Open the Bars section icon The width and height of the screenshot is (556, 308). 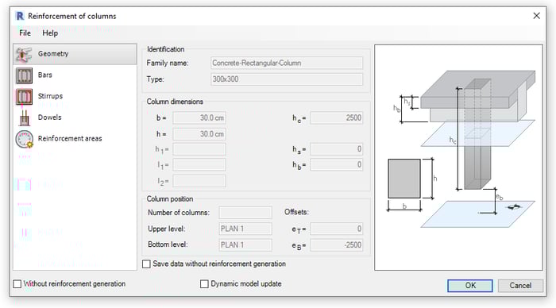click(x=24, y=75)
